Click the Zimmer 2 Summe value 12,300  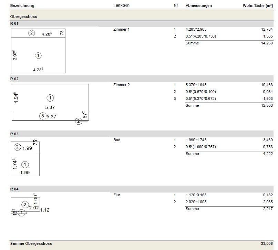coord(267,105)
